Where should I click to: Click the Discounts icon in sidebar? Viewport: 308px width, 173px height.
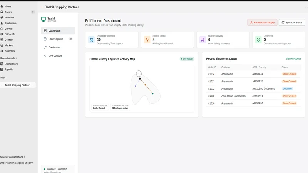point(2,34)
